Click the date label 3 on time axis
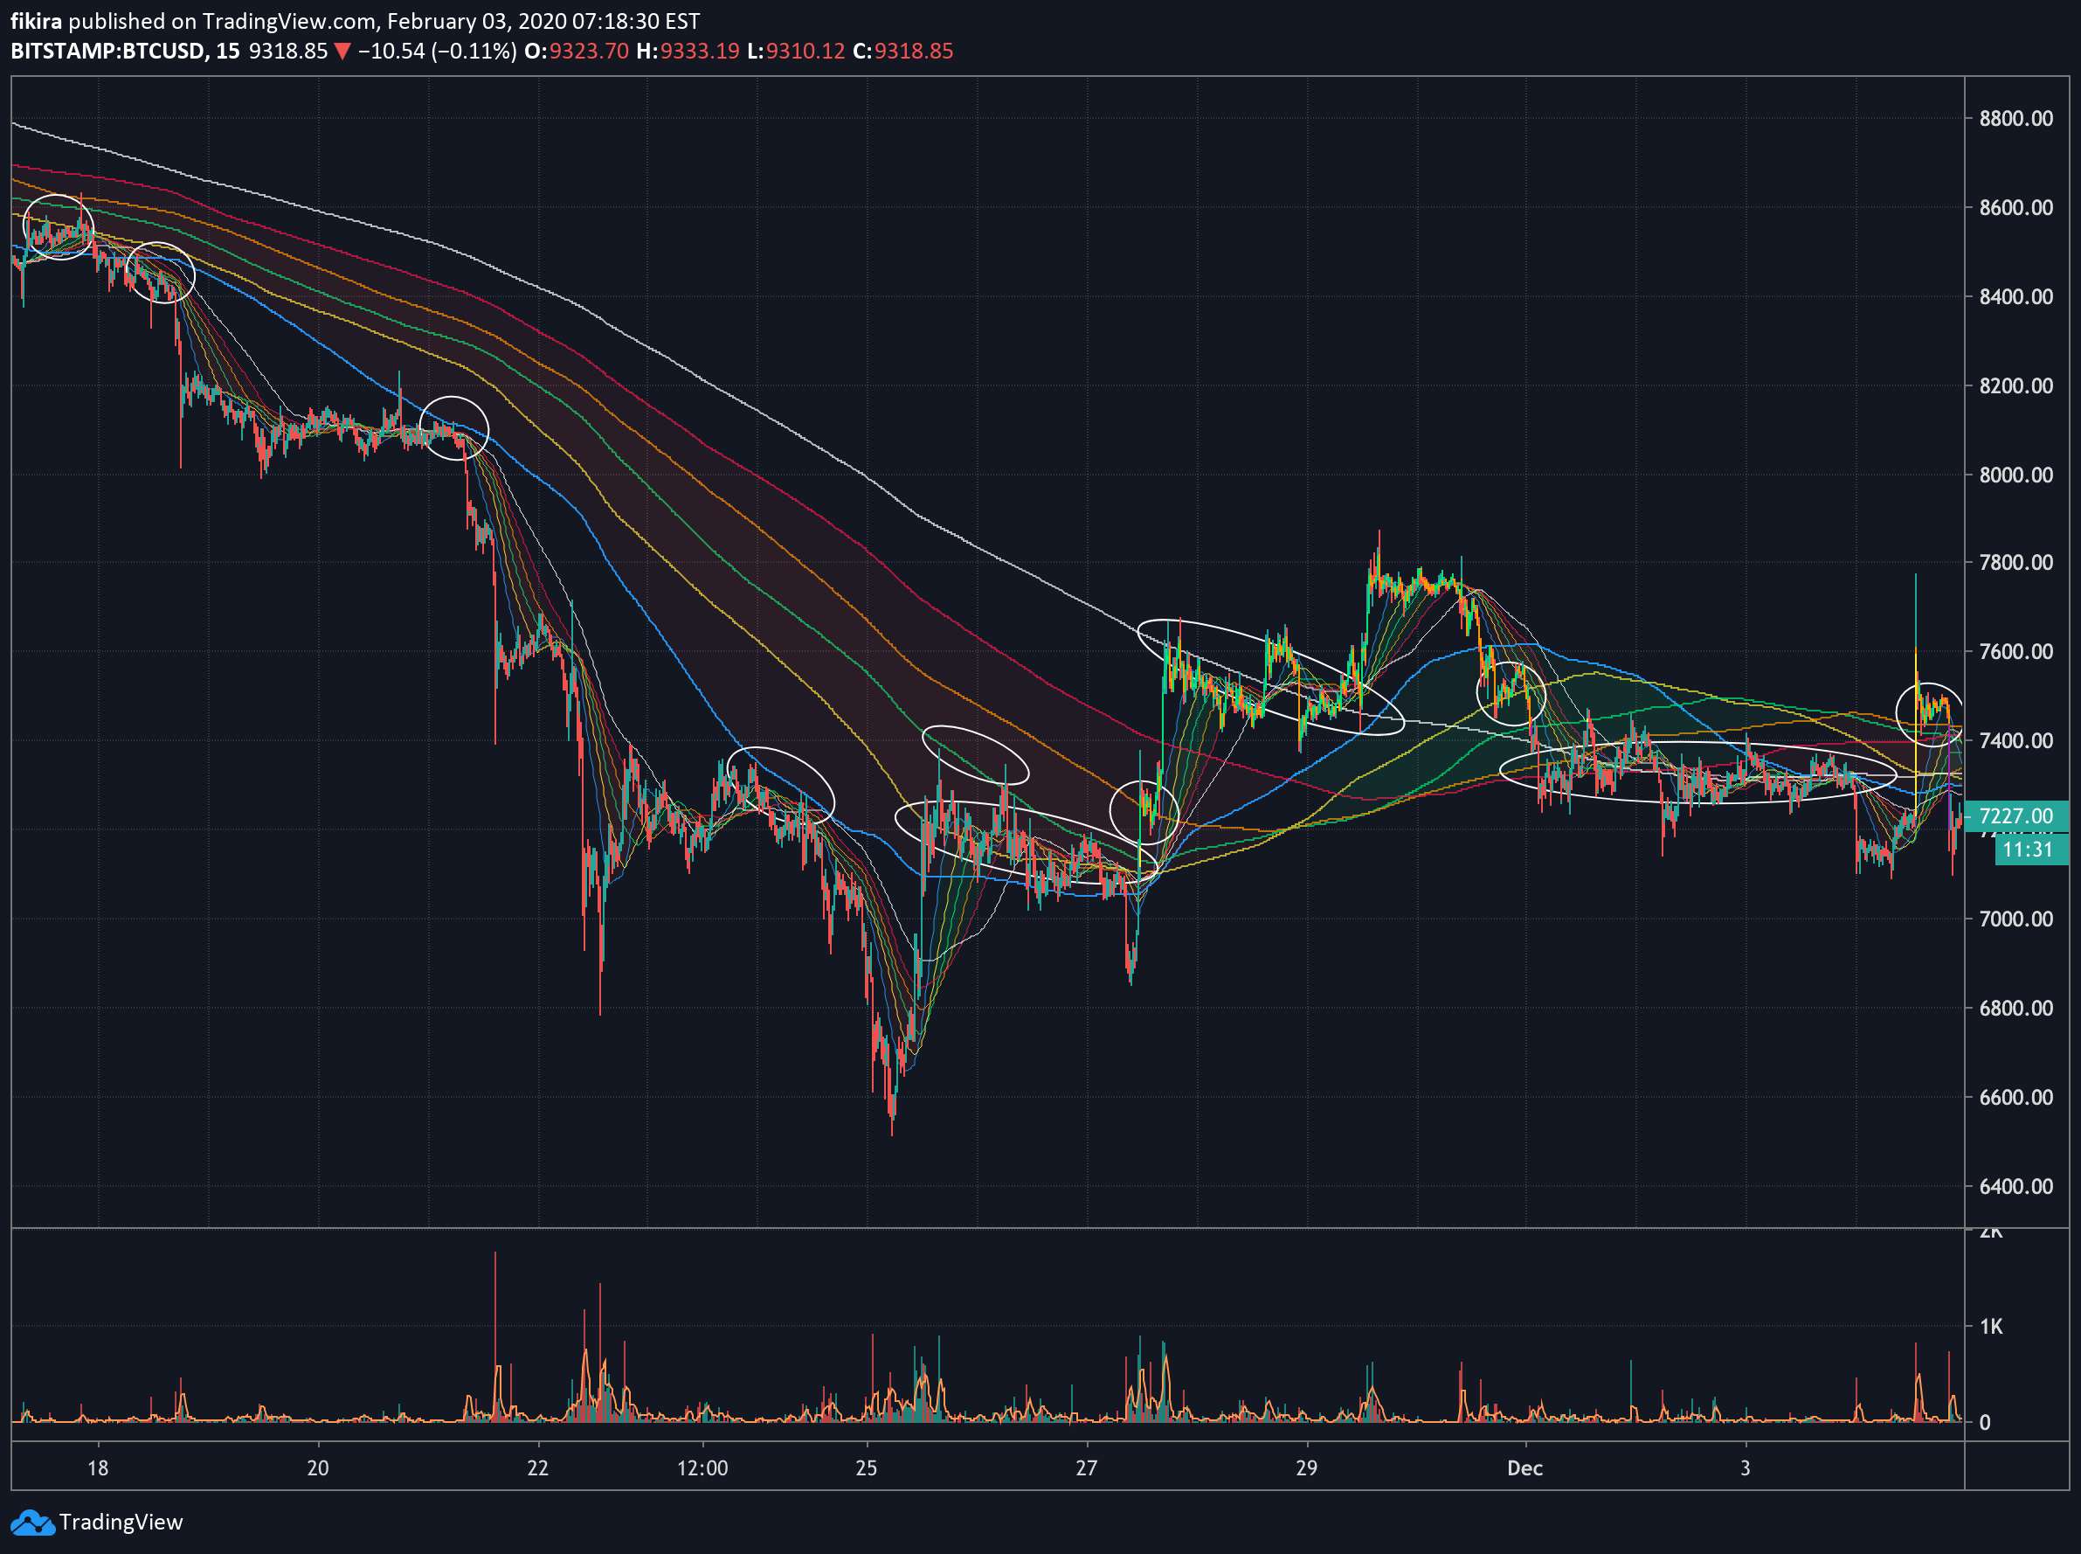The image size is (2081, 1554). click(x=1746, y=1467)
